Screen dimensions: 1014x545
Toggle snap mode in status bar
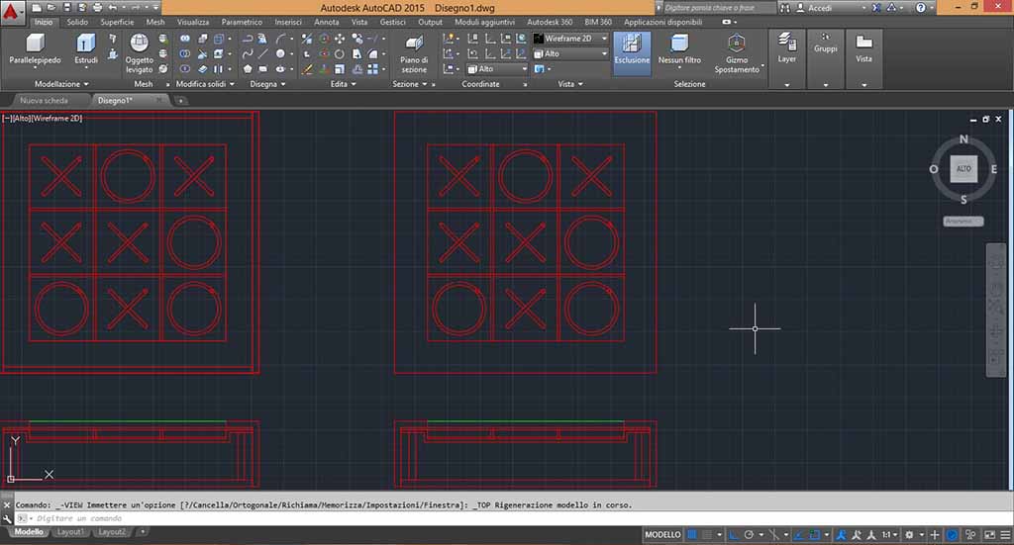(707, 535)
